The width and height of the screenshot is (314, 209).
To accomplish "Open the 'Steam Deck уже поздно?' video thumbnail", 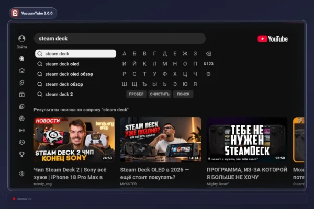I will pyautogui.click(x=161, y=140).
